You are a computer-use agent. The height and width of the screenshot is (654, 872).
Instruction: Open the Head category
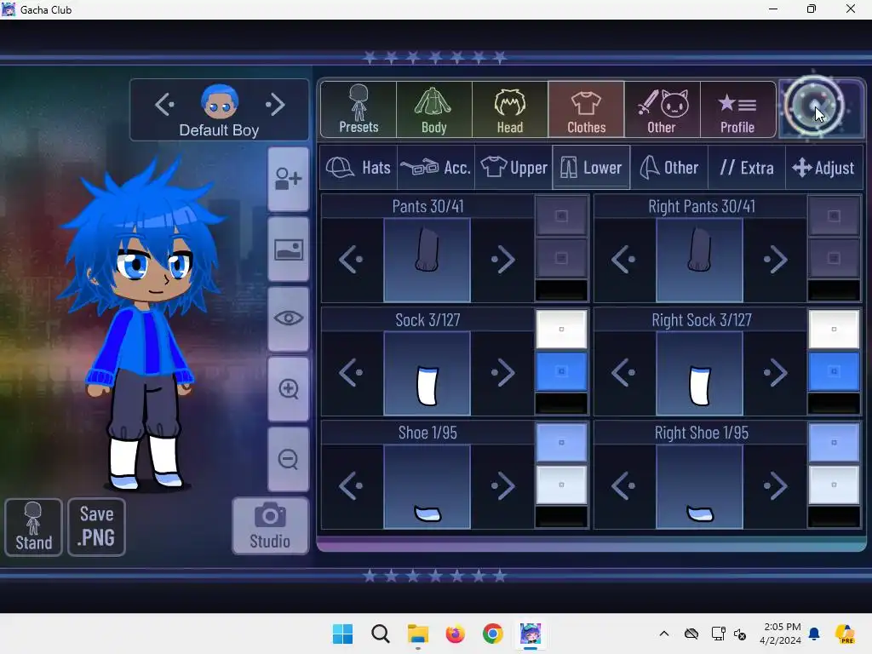tap(510, 110)
